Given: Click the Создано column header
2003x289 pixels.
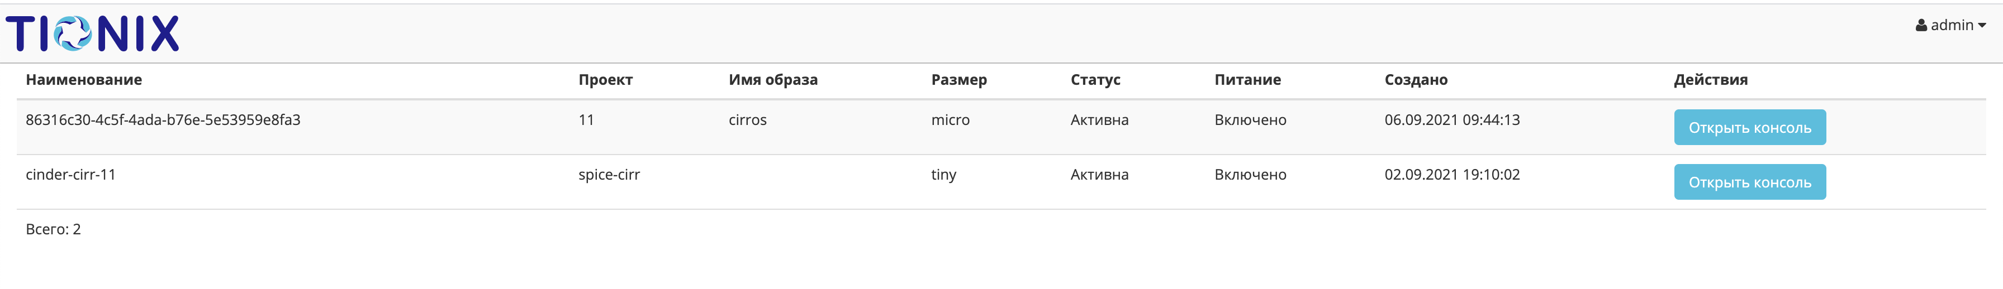Looking at the screenshot, I should pyautogui.click(x=1415, y=79).
